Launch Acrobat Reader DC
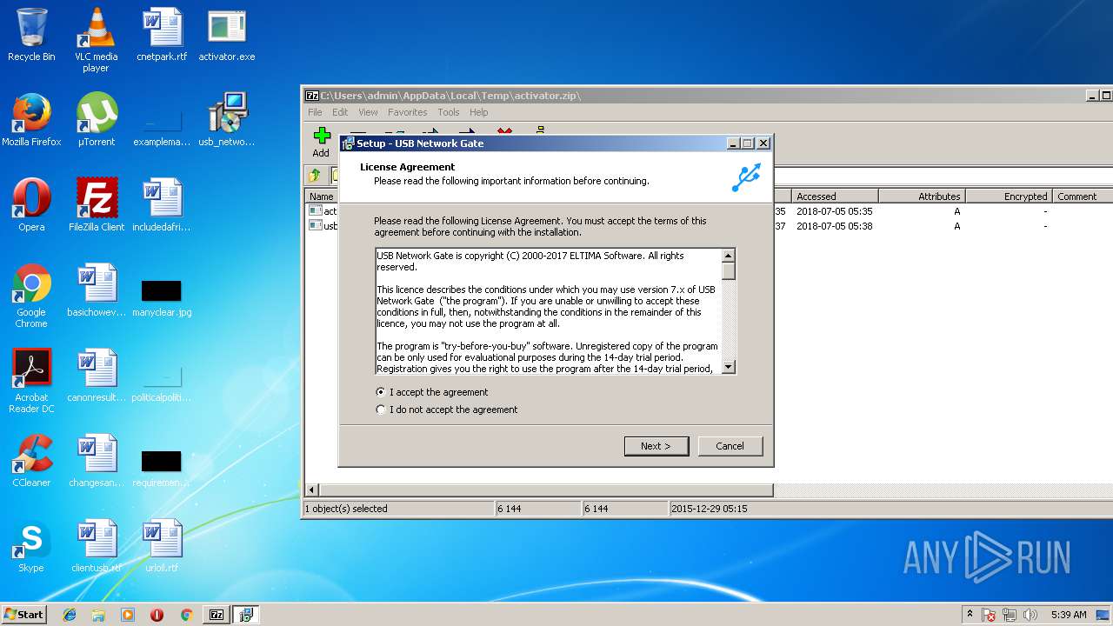Viewport: 1113px width, 626px height. click(x=31, y=381)
